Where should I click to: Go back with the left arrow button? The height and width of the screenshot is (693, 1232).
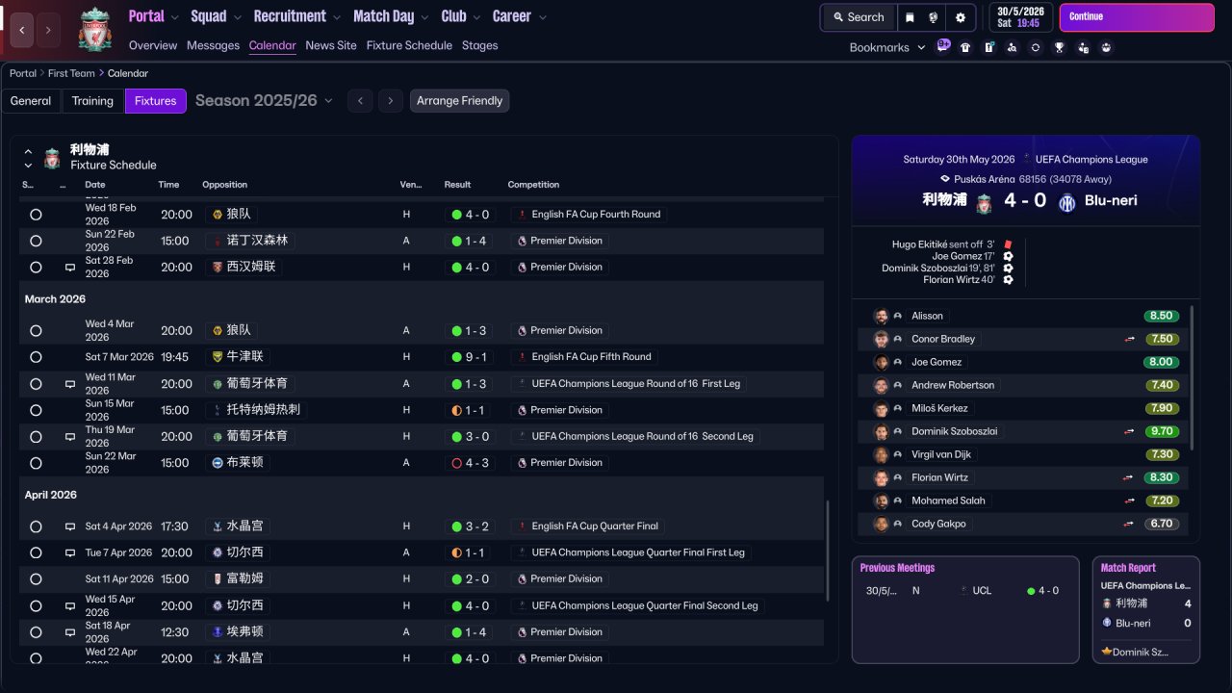point(22,30)
